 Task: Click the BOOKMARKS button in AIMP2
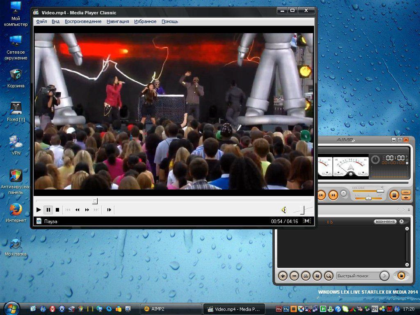pyautogui.click(x=385, y=221)
